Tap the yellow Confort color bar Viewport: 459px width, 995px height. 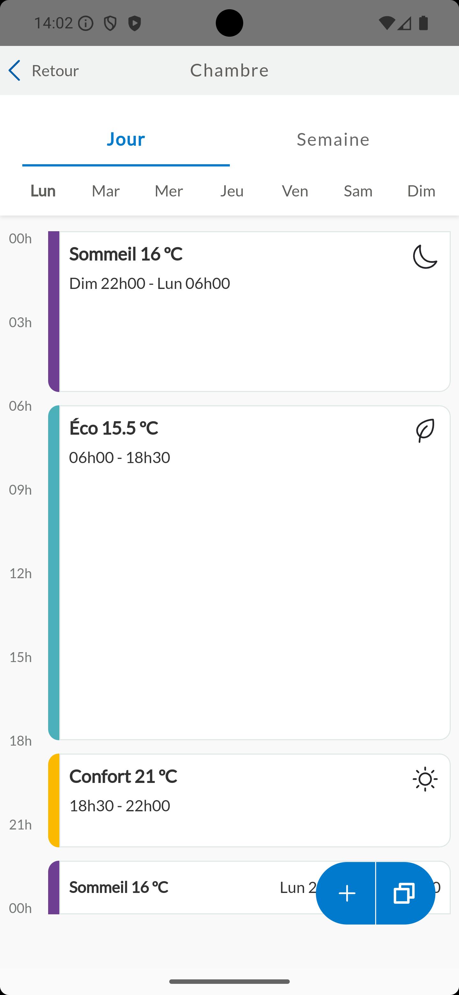54,800
